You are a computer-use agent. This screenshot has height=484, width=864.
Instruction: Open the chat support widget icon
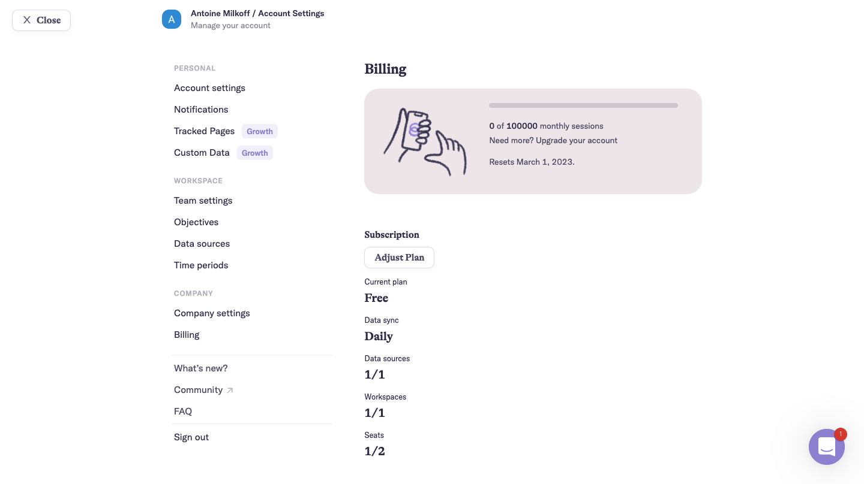pyautogui.click(x=826, y=447)
